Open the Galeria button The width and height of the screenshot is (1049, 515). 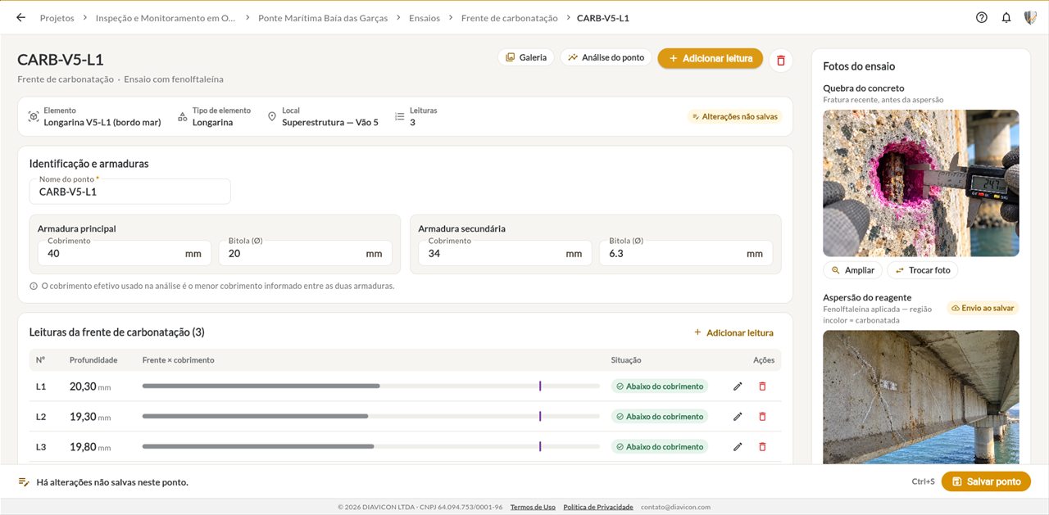click(526, 58)
